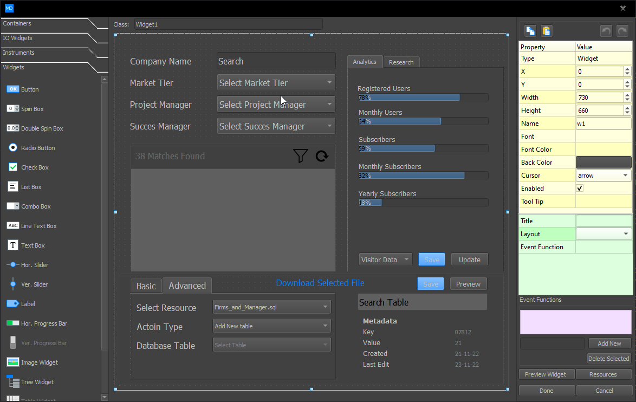
Task: Click the refresh icon next to the filter
Action: click(x=322, y=156)
